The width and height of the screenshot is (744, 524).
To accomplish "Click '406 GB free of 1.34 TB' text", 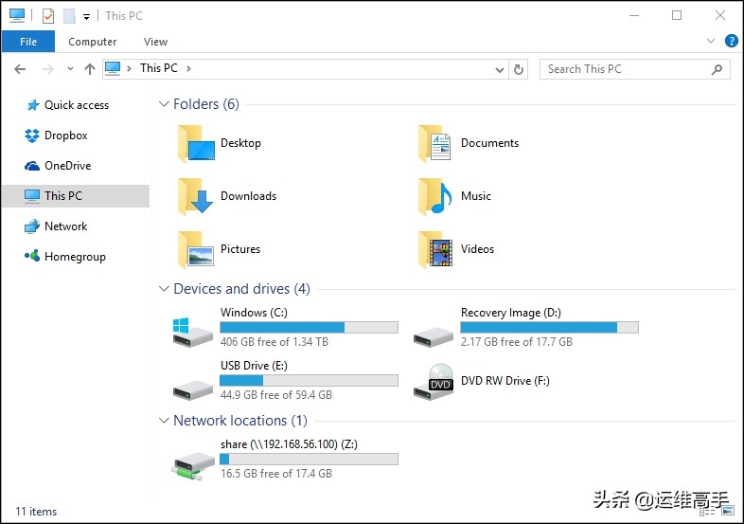I will coord(275,342).
